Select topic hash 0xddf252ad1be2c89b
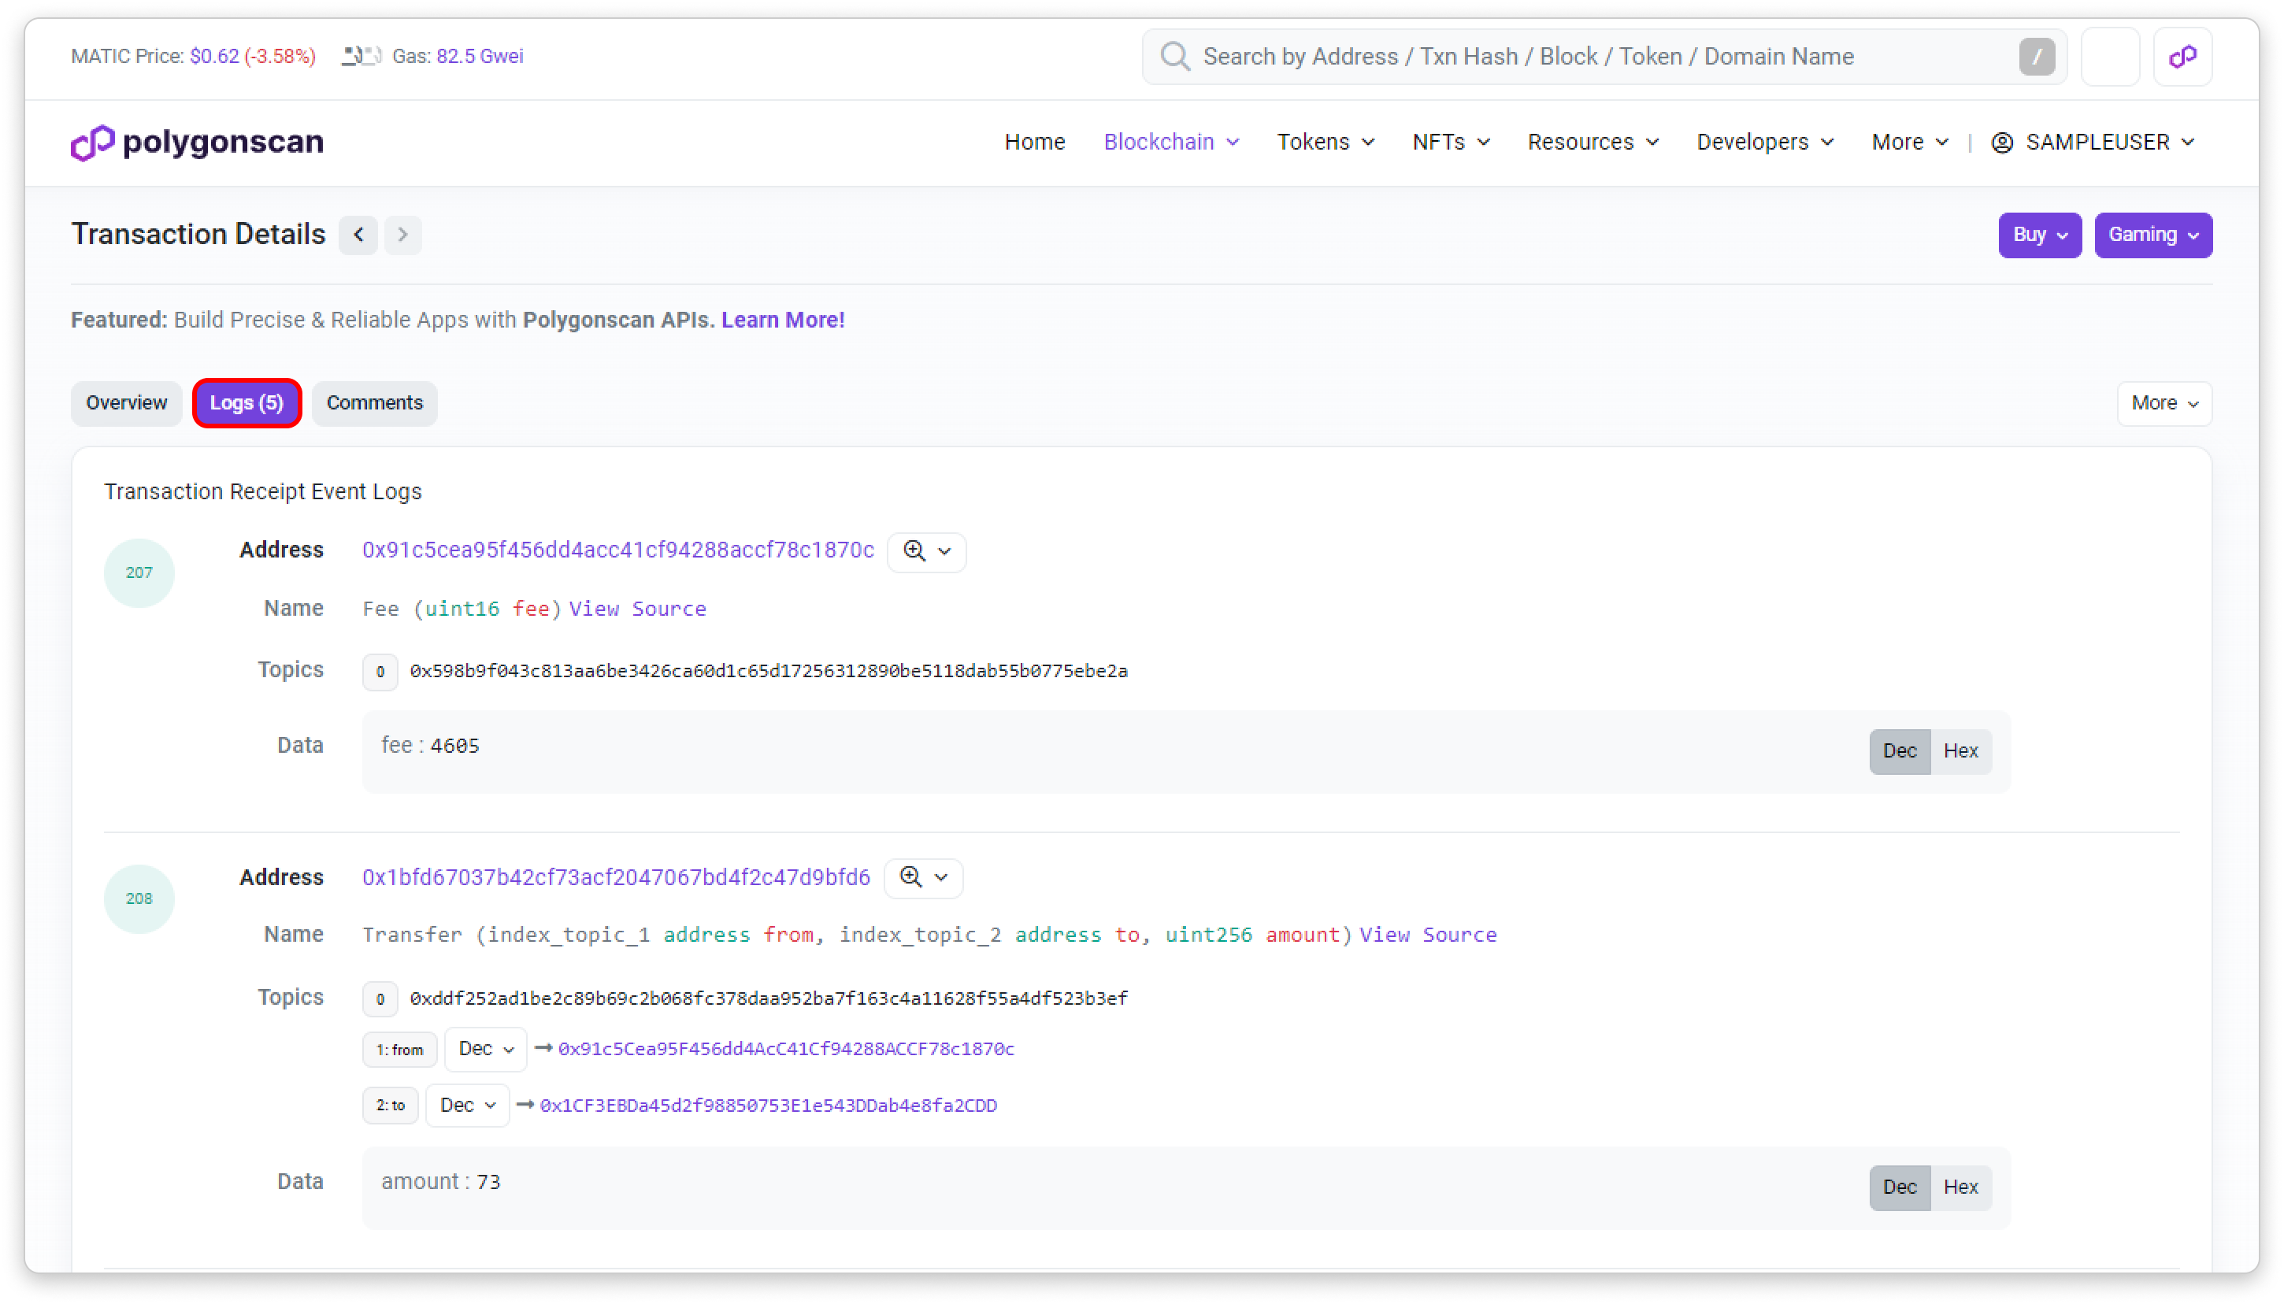The width and height of the screenshot is (2284, 1304). (769, 998)
